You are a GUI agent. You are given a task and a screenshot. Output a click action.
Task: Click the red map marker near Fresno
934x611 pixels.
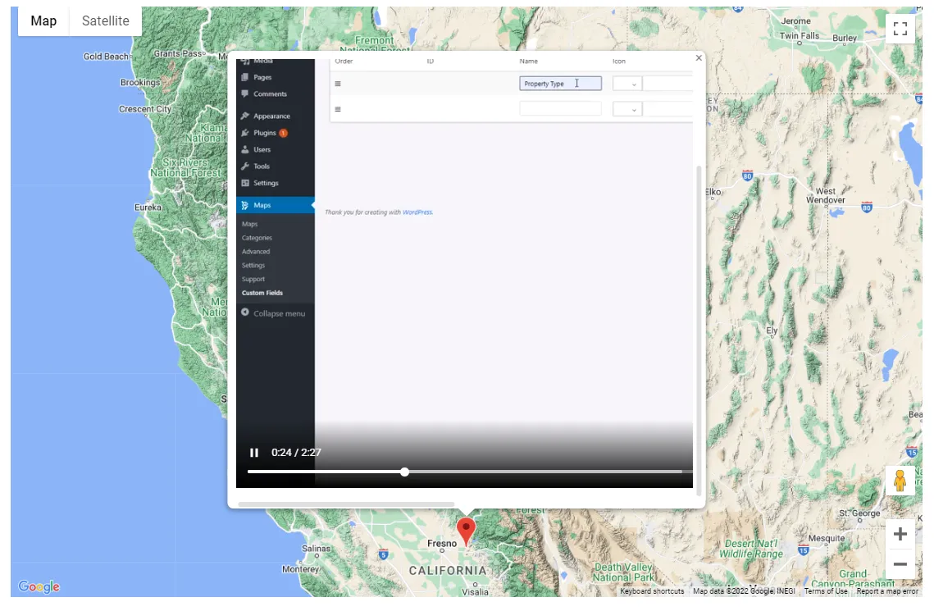click(466, 531)
